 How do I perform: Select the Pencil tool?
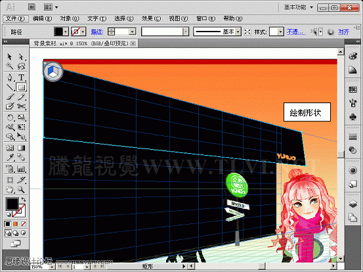[x=21, y=97]
